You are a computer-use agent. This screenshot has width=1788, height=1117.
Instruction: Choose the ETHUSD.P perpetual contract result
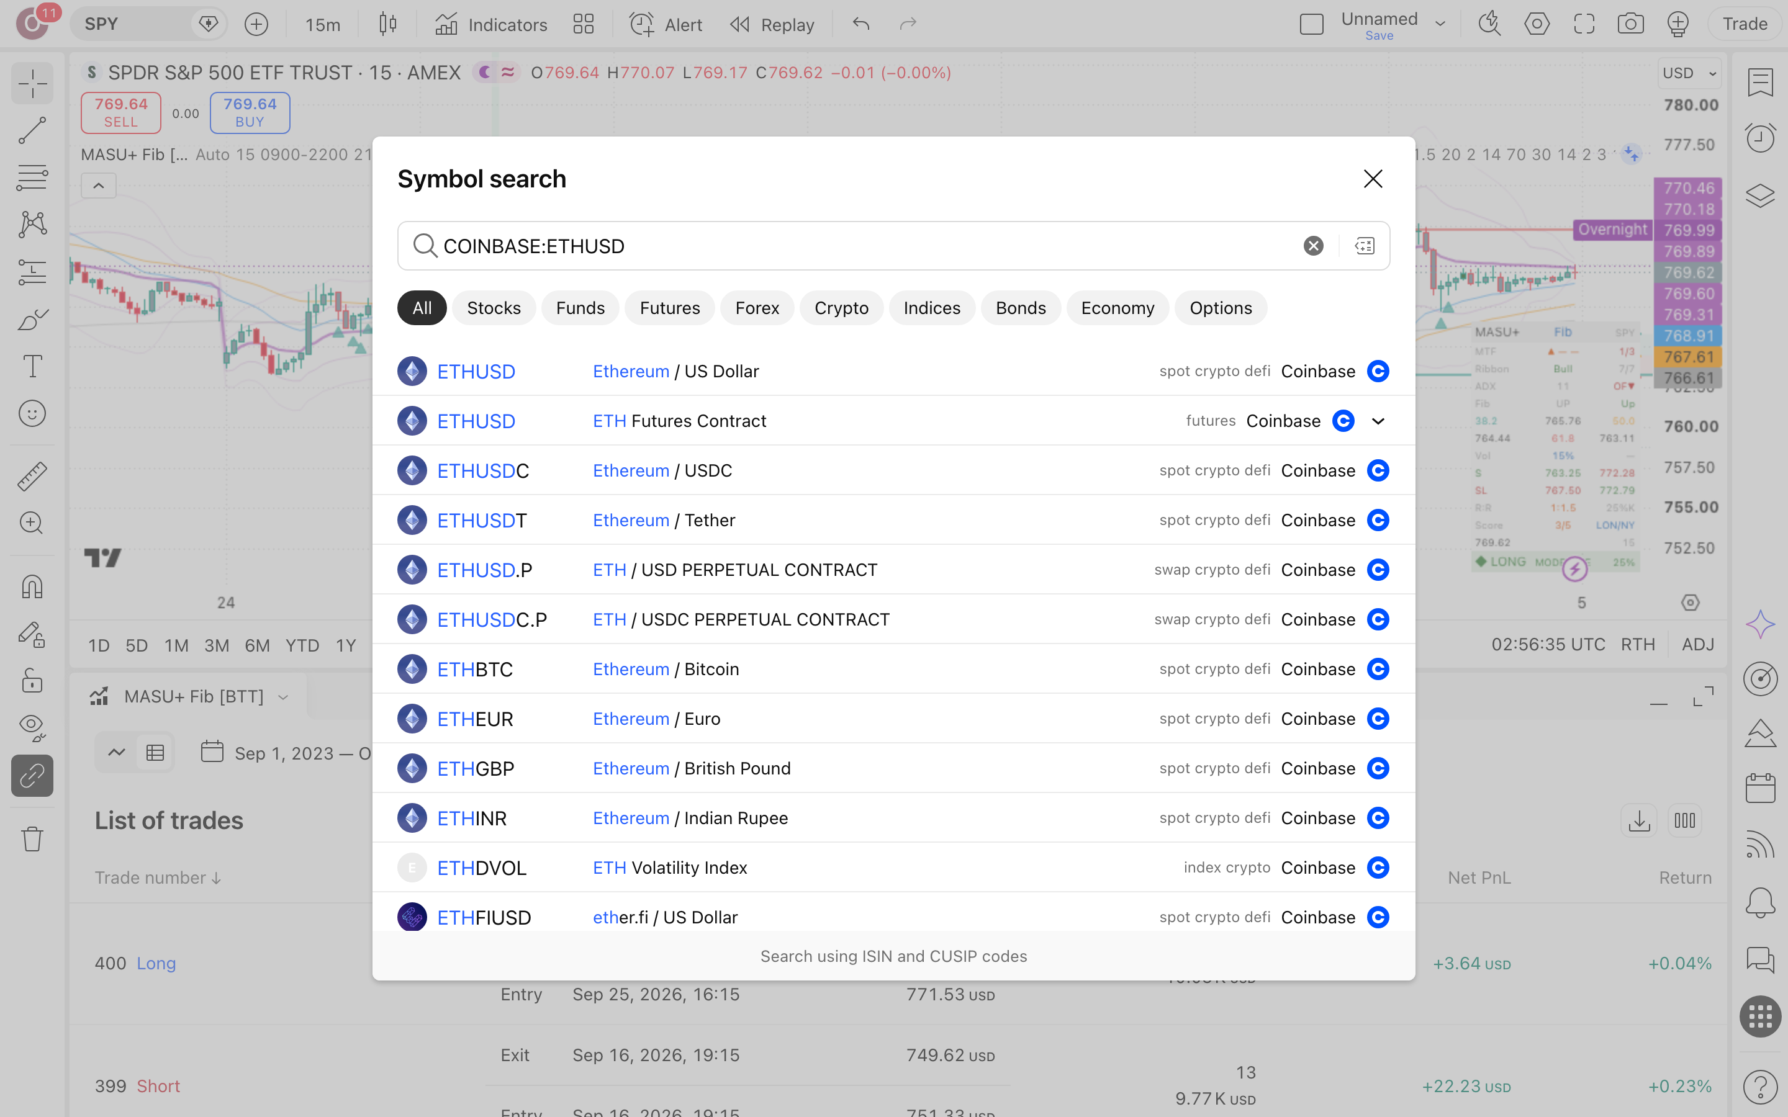pos(893,570)
